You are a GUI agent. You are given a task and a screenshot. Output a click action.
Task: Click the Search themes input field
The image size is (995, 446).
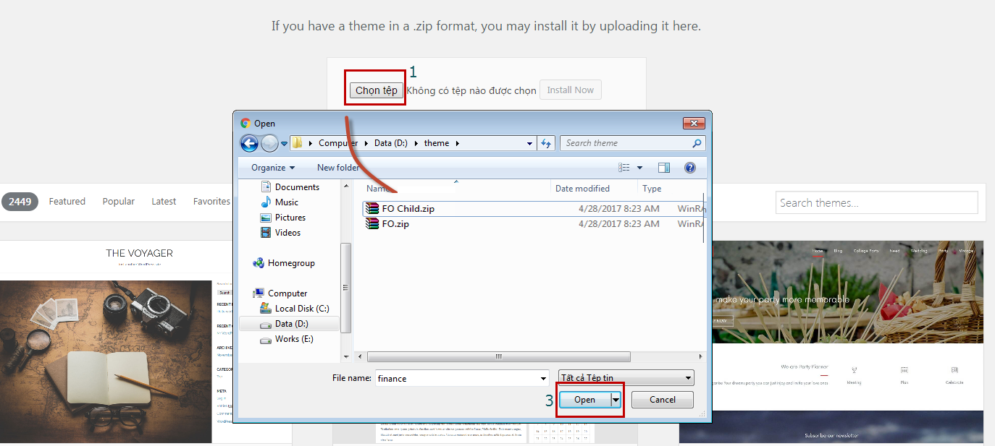876,203
